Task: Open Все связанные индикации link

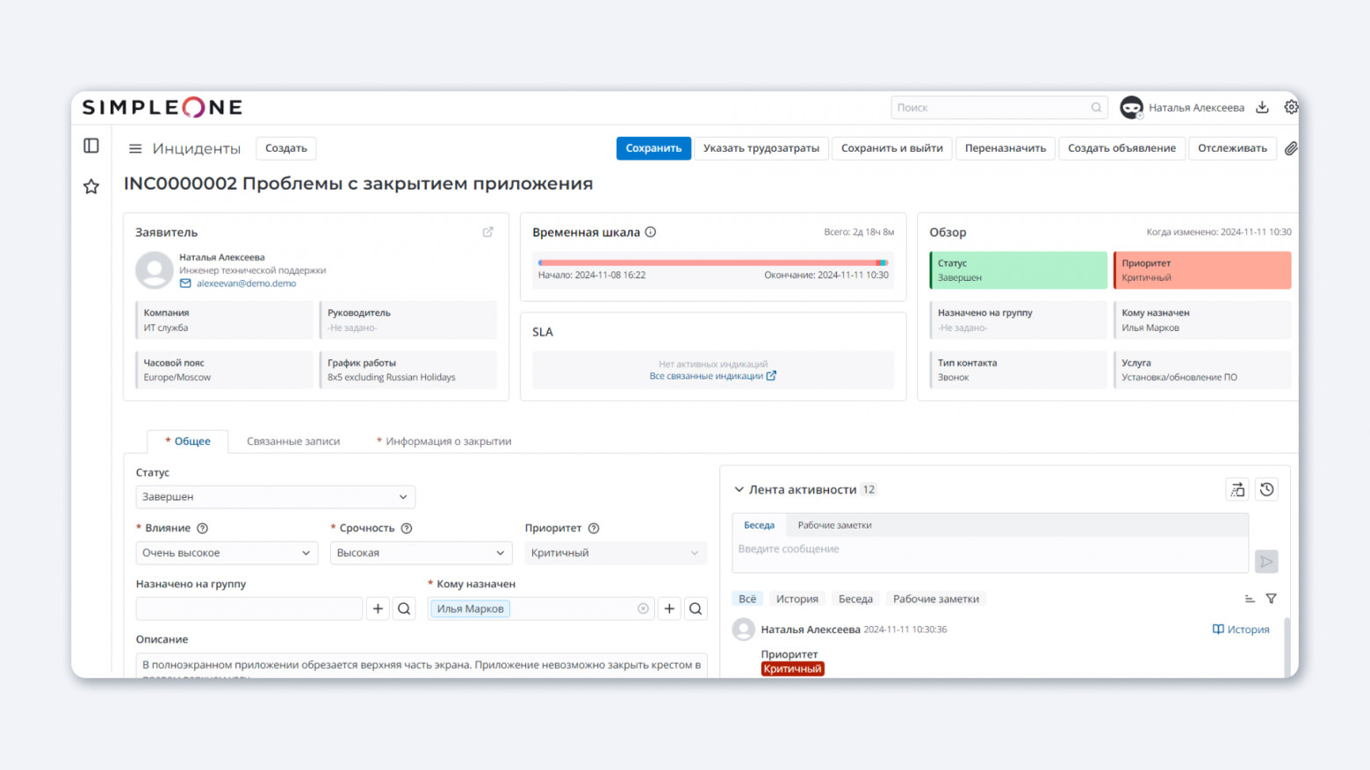Action: coord(713,376)
